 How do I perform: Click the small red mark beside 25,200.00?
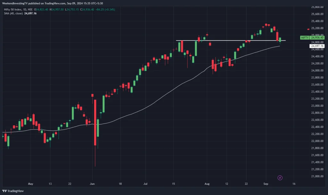(308, 29)
